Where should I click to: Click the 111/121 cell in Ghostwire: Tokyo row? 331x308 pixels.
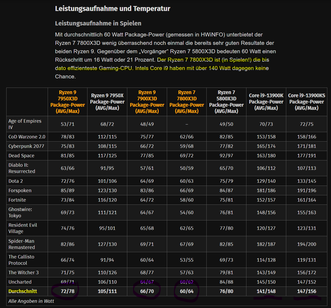click(107, 212)
